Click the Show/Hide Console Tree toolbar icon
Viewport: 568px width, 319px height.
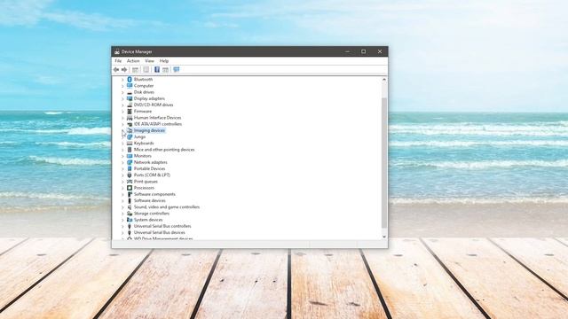coord(135,69)
